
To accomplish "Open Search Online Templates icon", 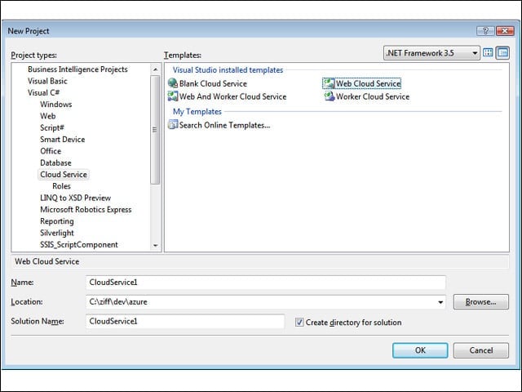I will pos(173,125).
